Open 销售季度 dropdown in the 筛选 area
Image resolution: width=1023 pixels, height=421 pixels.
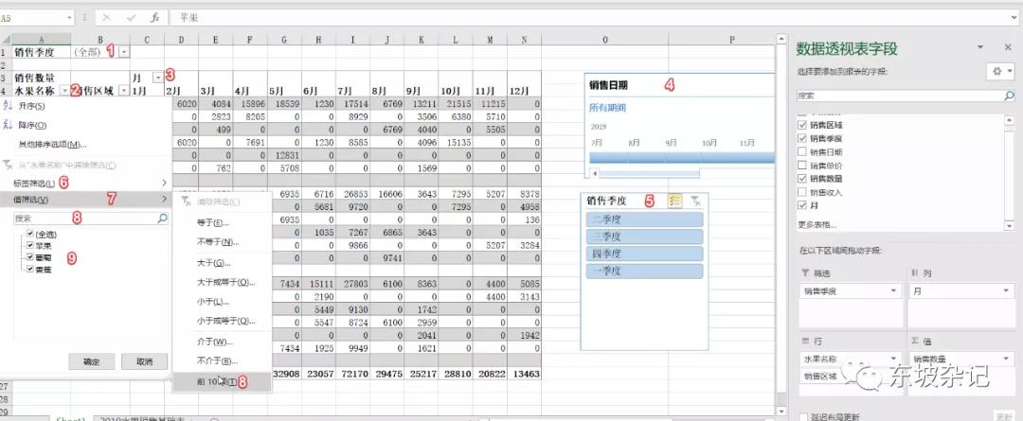pos(892,291)
